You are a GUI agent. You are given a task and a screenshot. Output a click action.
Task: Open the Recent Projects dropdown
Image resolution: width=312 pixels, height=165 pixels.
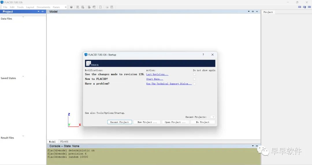click(213, 117)
